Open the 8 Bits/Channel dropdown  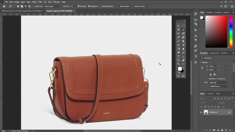click(x=218, y=87)
